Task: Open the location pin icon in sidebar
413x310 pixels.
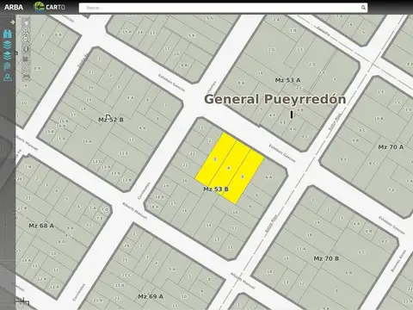Action: click(x=8, y=77)
